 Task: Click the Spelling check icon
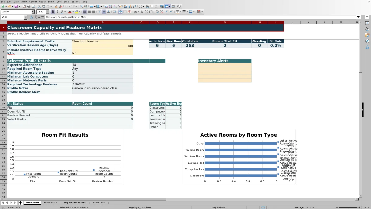pos(86,6)
